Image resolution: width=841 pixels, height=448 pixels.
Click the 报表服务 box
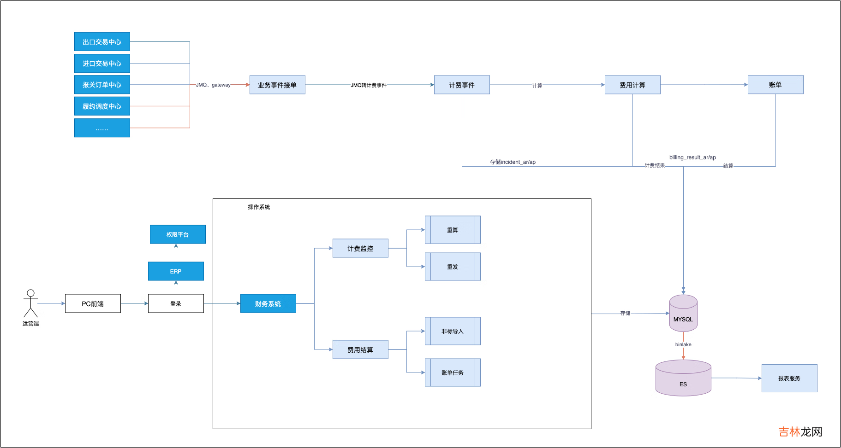tap(789, 378)
